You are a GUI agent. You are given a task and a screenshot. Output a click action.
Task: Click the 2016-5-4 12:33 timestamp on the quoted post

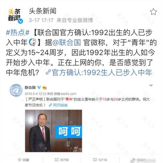pos(35,94)
